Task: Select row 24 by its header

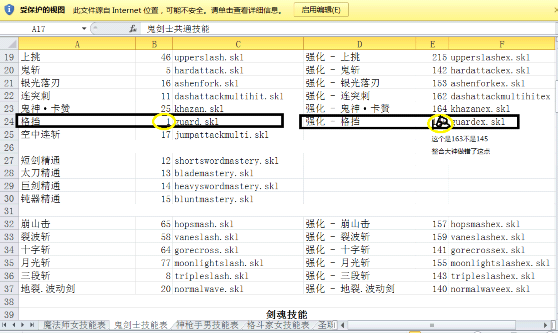Action: click(9, 121)
